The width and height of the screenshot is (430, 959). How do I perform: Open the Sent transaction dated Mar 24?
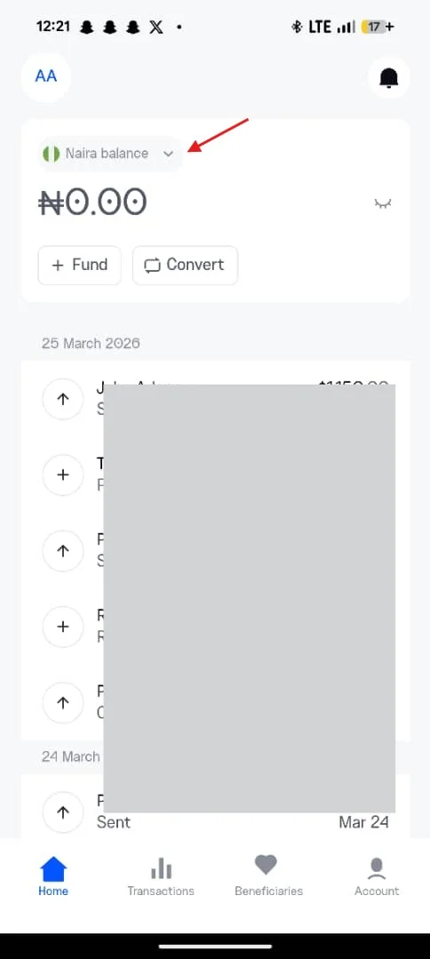[x=215, y=811]
